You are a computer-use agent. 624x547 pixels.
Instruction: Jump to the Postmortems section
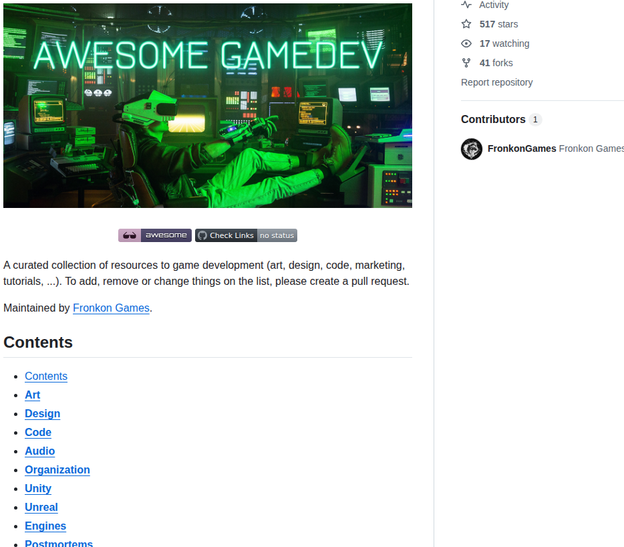59,543
